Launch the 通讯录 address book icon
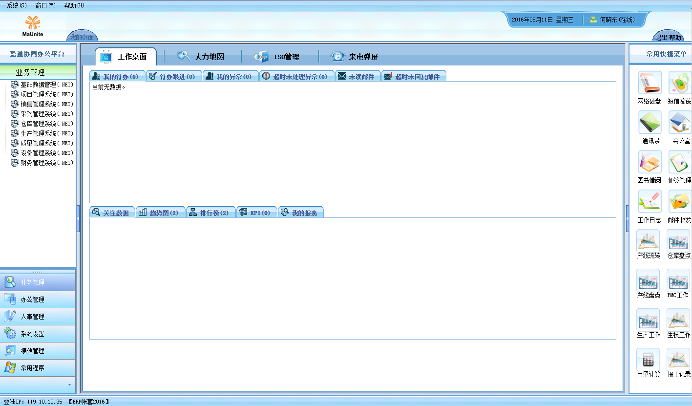 650,122
